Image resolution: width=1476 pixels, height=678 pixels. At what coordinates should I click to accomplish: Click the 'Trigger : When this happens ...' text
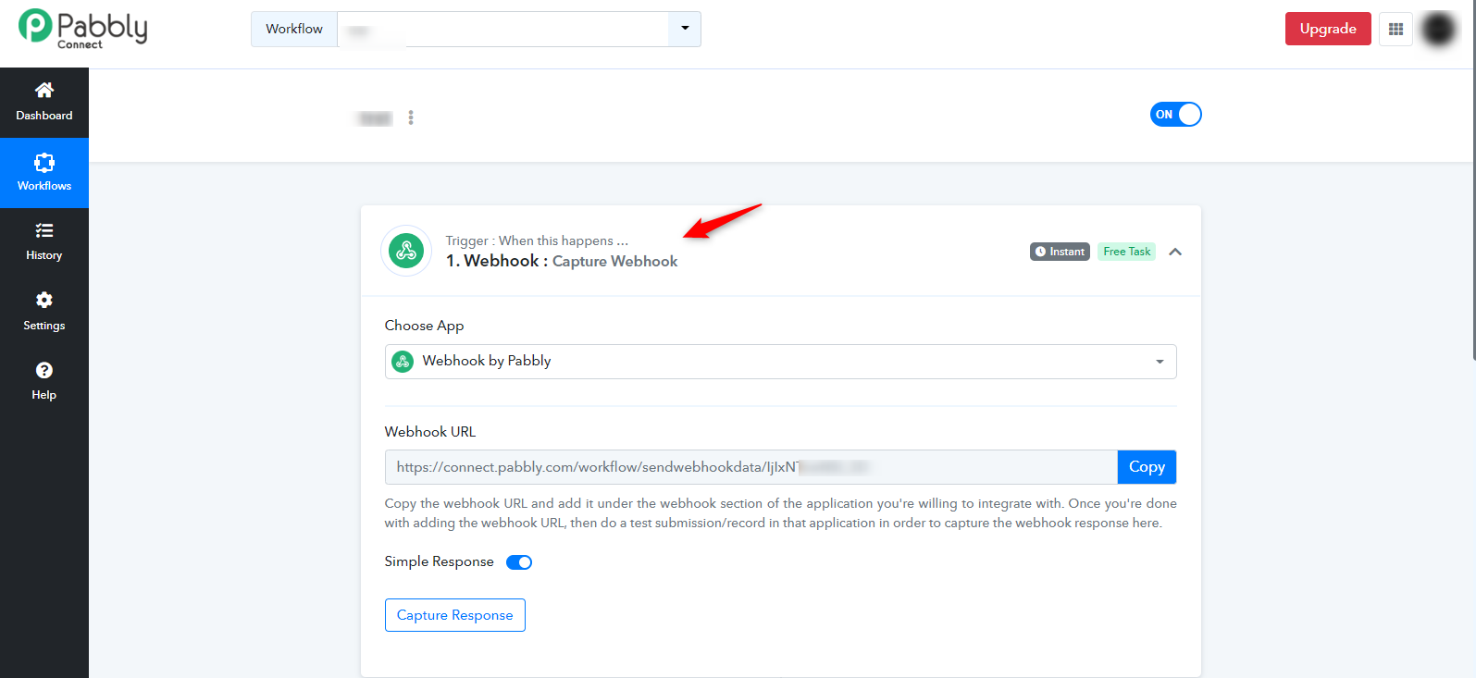point(537,240)
